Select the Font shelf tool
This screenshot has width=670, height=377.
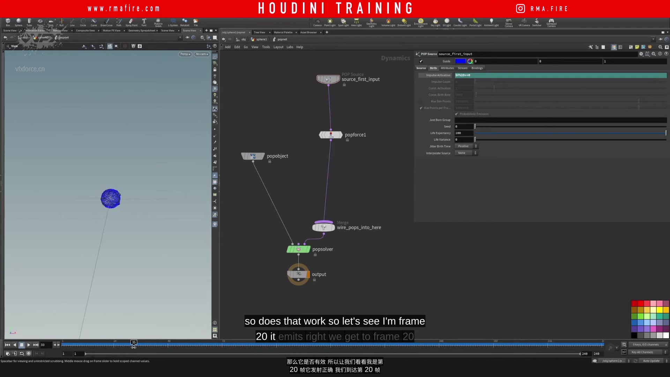click(x=144, y=22)
